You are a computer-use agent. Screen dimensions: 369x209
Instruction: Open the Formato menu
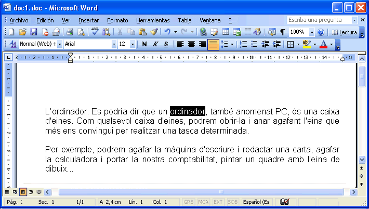click(117, 20)
